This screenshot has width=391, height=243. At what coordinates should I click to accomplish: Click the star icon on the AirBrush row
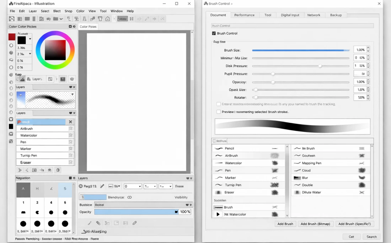click(x=71, y=129)
